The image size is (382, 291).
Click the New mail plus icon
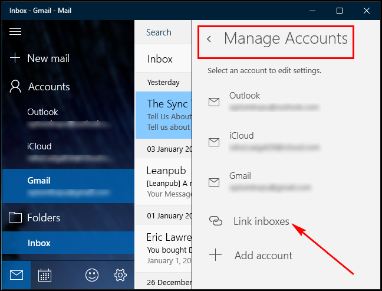click(15, 58)
